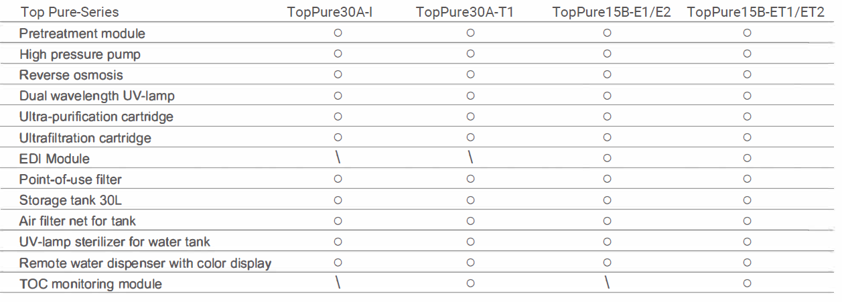The width and height of the screenshot is (842, 302).
Task: Click backslash mark for EDI Module under TopPure30A-T1
Action: (x=470, y=158)
